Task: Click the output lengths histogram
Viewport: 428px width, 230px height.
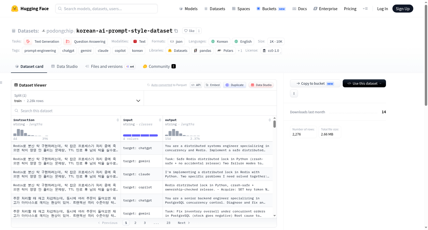Action: (182, 132)
